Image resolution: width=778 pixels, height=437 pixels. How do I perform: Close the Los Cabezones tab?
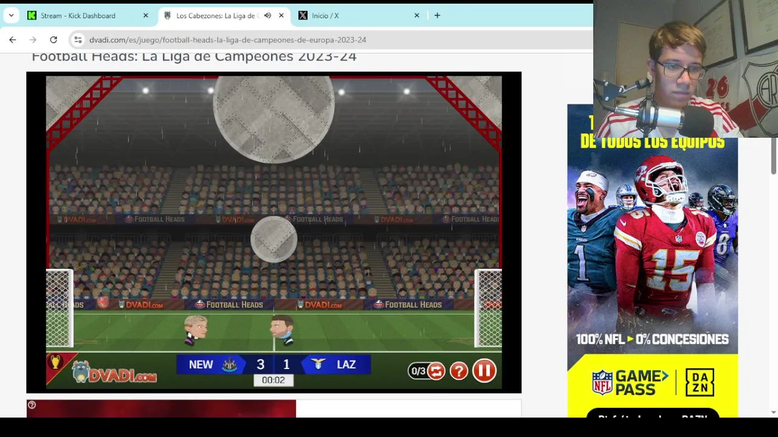click(281, 16)
